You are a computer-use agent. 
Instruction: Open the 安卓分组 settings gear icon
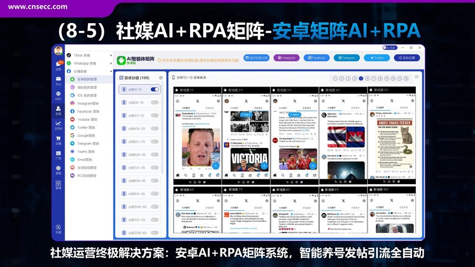point(161,78)
